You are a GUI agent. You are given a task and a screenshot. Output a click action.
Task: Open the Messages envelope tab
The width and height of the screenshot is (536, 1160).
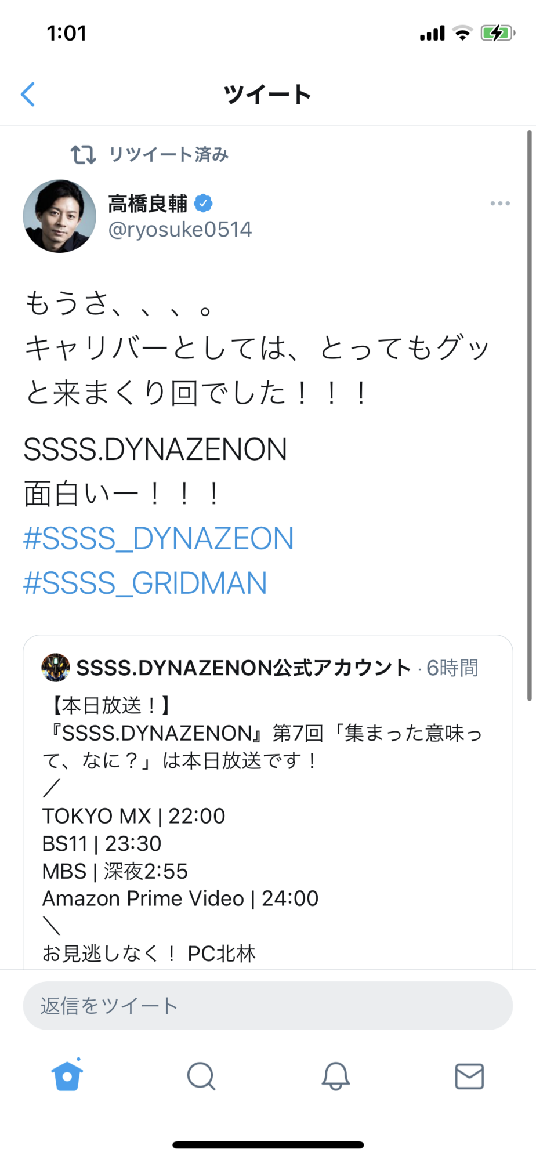pyautogui.click(x=469, y=1076)
